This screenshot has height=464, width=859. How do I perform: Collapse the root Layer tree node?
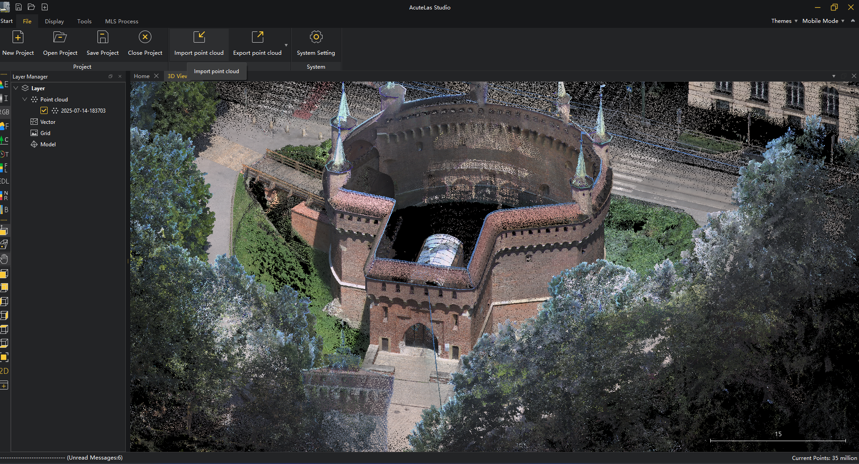pyautogui.click(x=16, y=88)
